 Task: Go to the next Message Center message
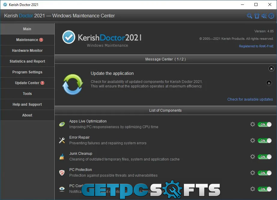(269, 83)
